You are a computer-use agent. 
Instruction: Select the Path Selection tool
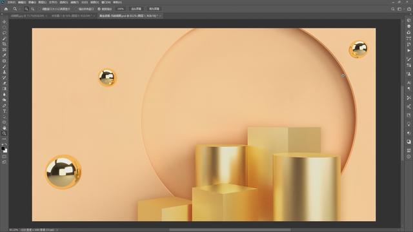(5, 117)
